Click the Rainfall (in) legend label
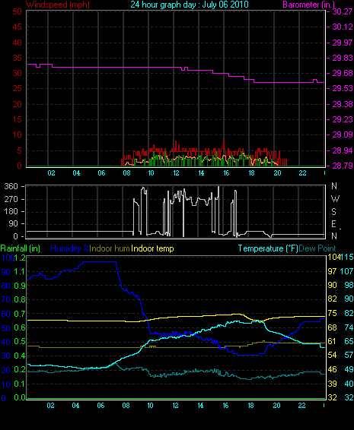This screenshot has height=430, width=354. pyautogui.click(x=21, y=248)
